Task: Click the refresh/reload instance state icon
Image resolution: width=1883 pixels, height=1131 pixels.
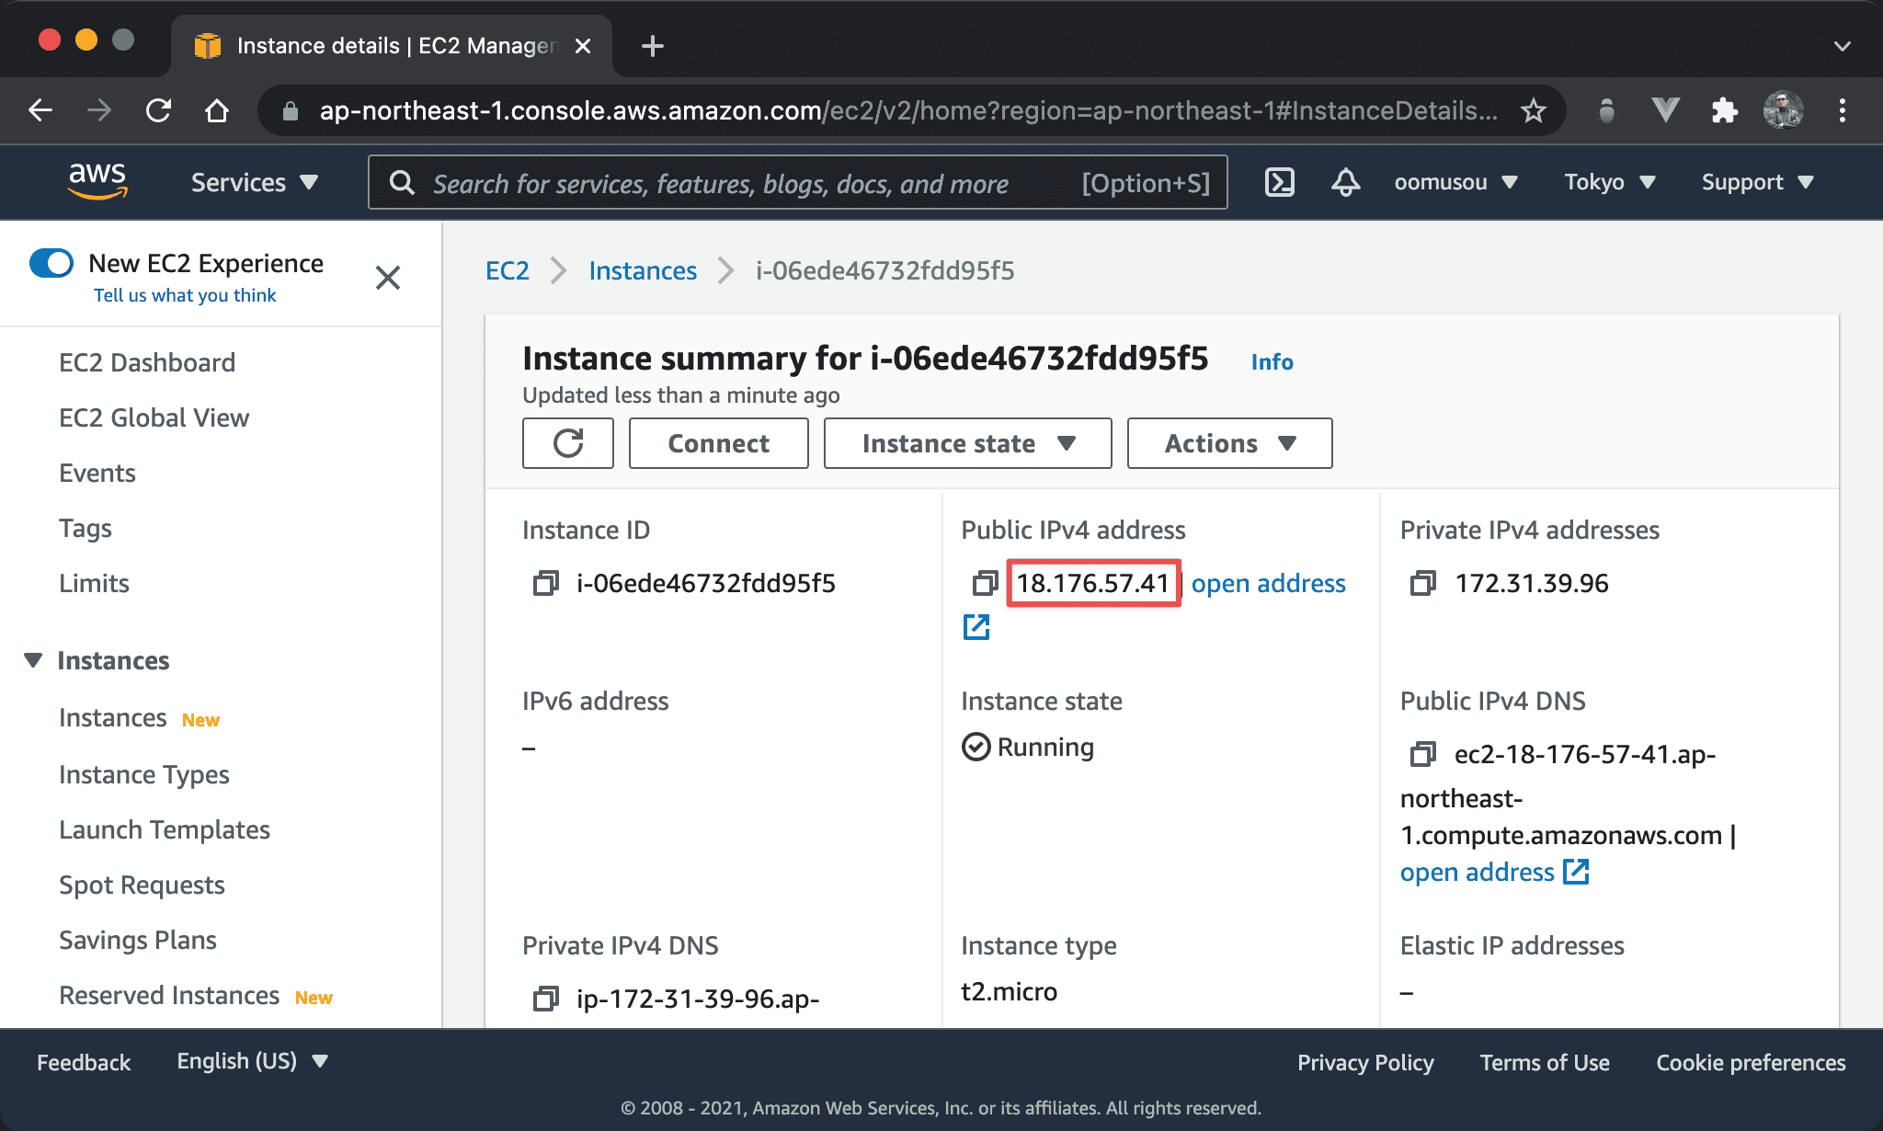Action: point(566,442)
